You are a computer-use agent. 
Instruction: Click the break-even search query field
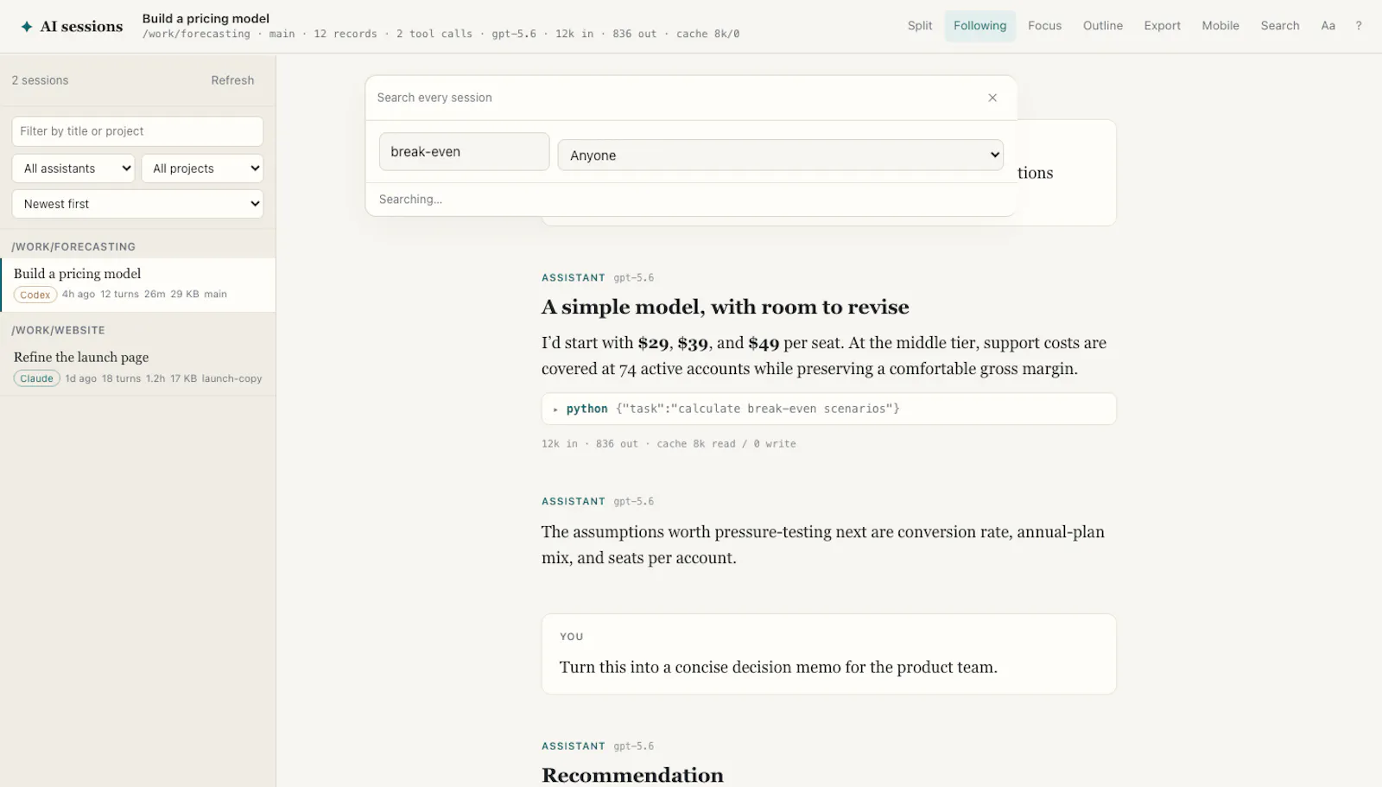pos(464,152)
